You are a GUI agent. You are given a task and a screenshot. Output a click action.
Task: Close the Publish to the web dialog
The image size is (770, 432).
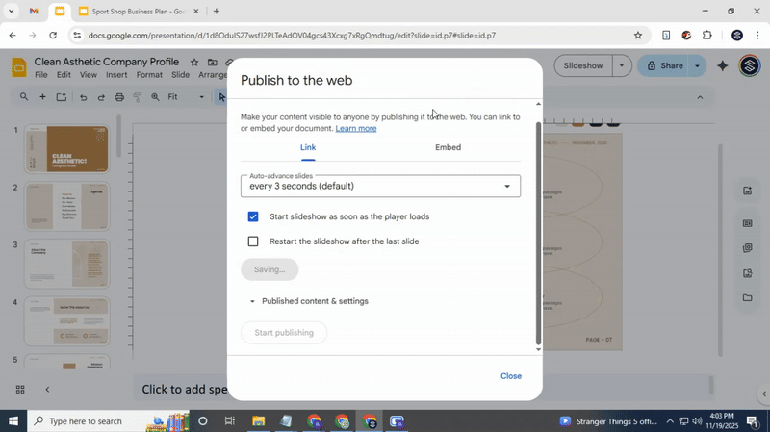pyautogui.click(x=510, y=376)
